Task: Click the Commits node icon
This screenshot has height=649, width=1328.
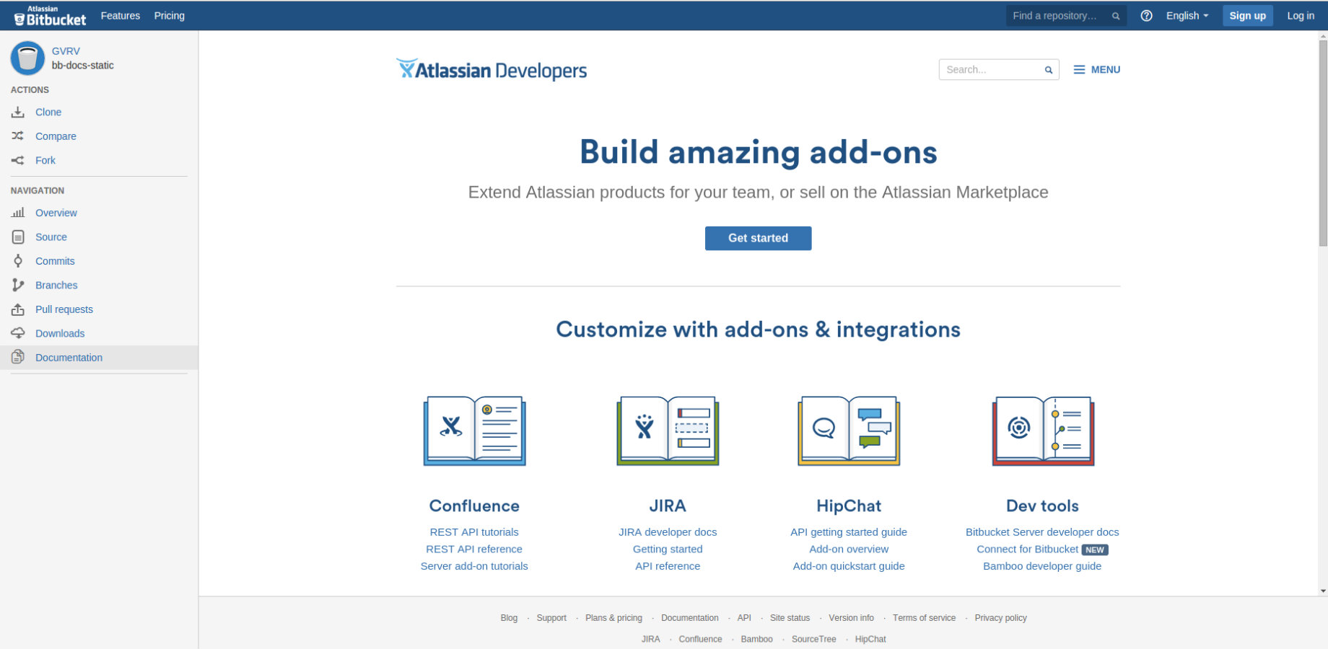Action: tap(18, 261)
